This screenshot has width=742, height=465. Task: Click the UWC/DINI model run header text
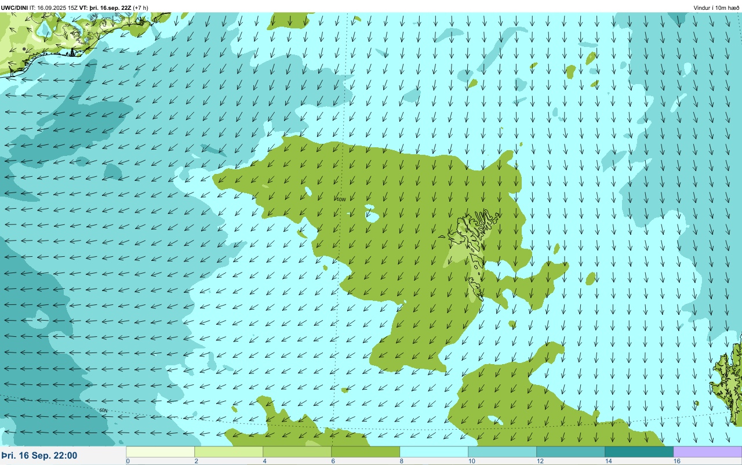(x=74, y=8)
